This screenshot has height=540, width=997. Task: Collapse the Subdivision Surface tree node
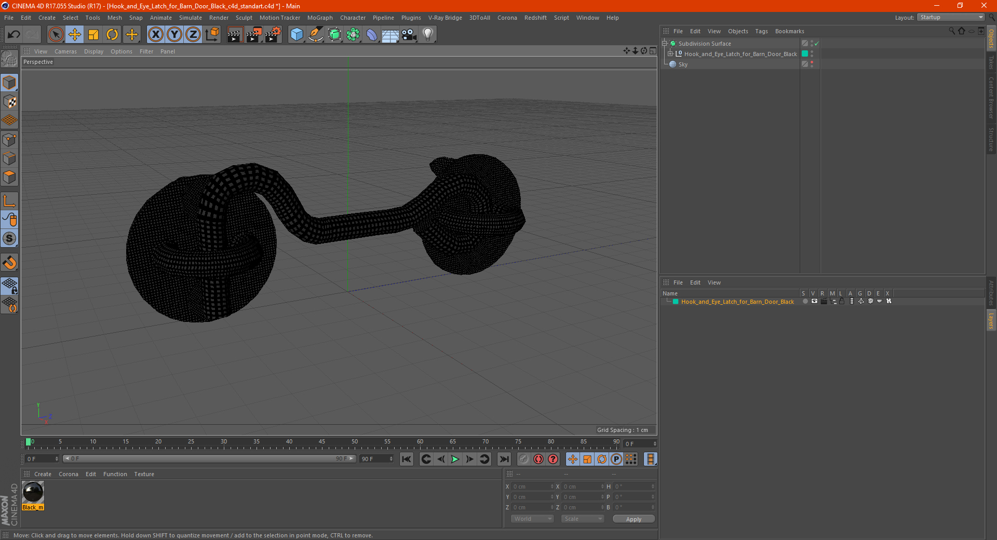[x=664, y=44]
